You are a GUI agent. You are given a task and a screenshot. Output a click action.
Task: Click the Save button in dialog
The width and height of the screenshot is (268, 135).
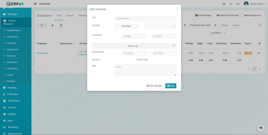[171, 86]
